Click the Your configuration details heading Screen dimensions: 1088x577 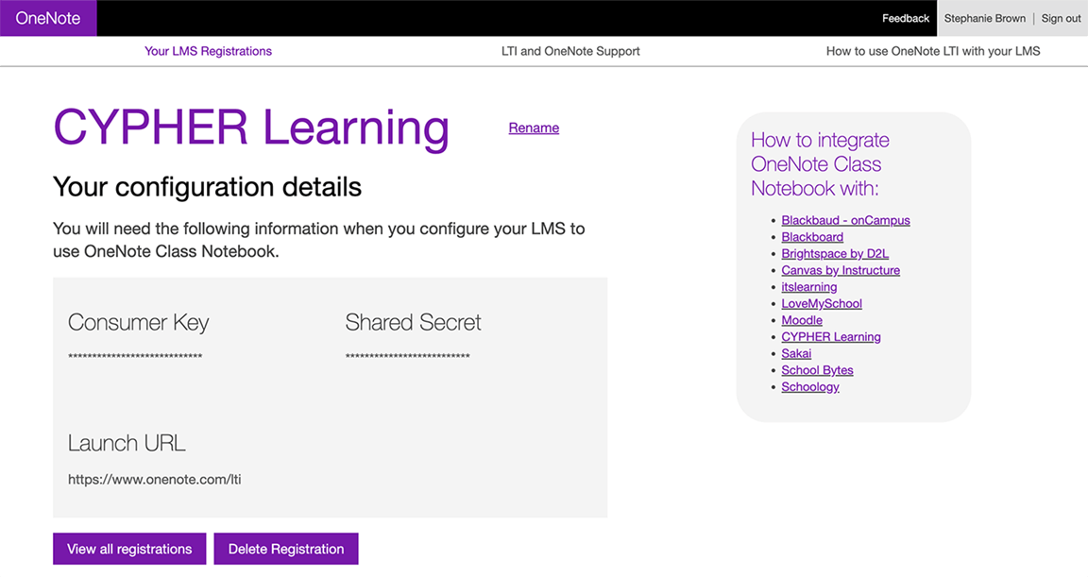(208, 187)
